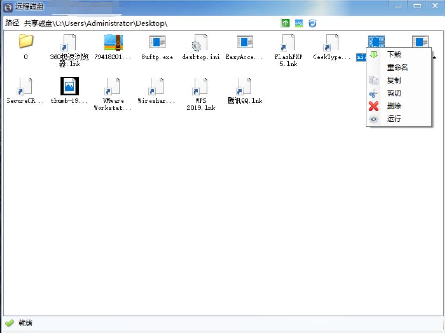Select the yellow folder named 0

26,42
